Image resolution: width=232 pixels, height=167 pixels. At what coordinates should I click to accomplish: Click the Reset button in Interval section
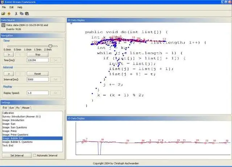[x=38, y=74]
